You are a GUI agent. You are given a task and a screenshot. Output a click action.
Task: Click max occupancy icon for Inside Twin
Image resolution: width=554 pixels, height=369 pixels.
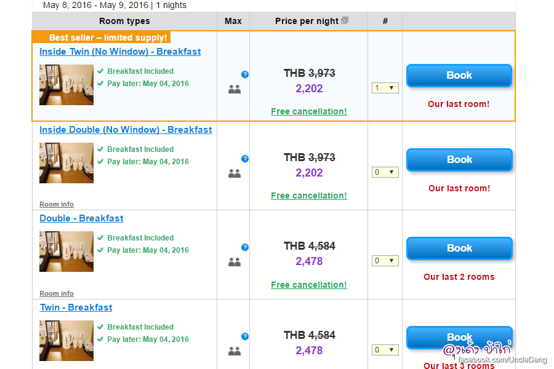pos(234,89)
